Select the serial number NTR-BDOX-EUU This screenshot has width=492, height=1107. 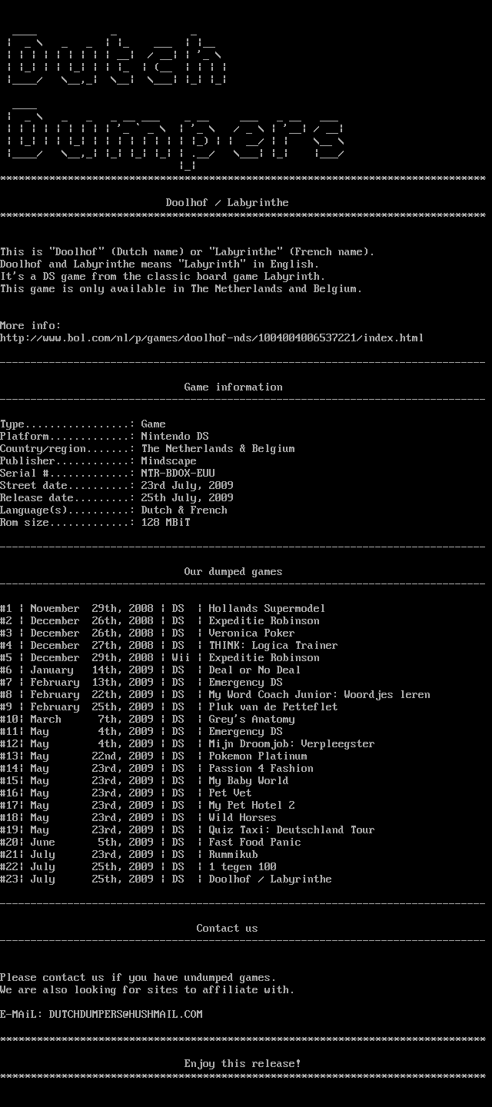(178, 474)
